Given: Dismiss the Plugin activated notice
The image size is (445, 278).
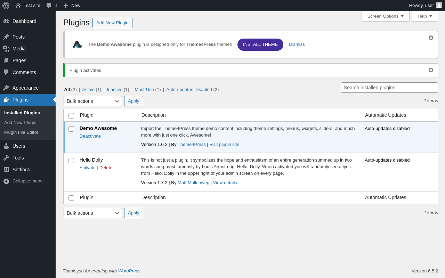Looking at the screenshot, I should click(431, 70).
